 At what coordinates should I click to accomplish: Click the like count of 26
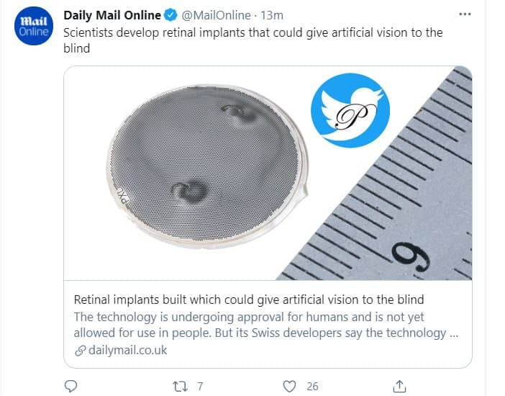[x=312, y=387]
